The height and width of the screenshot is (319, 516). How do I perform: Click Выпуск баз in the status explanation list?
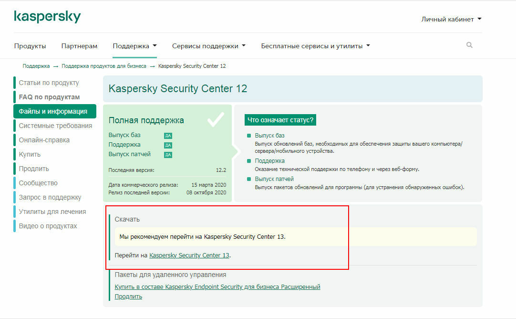pyautogui.click(x=269, y=136)
